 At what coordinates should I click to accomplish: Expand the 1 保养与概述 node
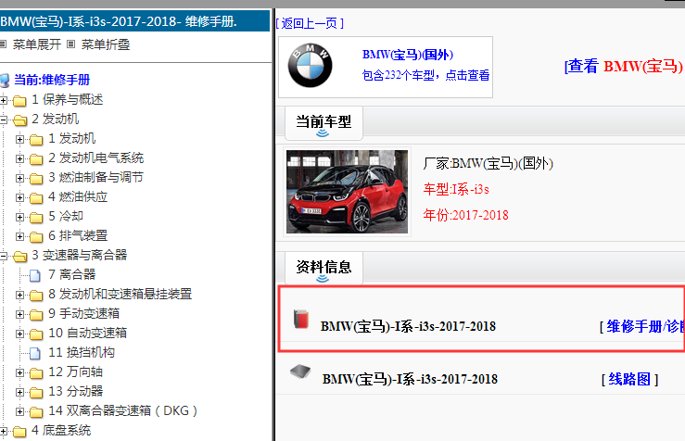(4, 100)
